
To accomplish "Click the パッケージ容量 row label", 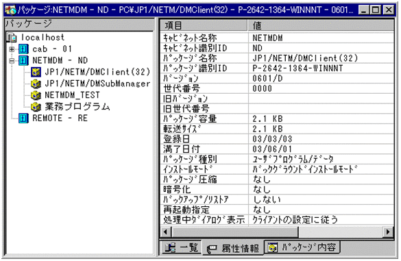I will (x=190, y=119).
